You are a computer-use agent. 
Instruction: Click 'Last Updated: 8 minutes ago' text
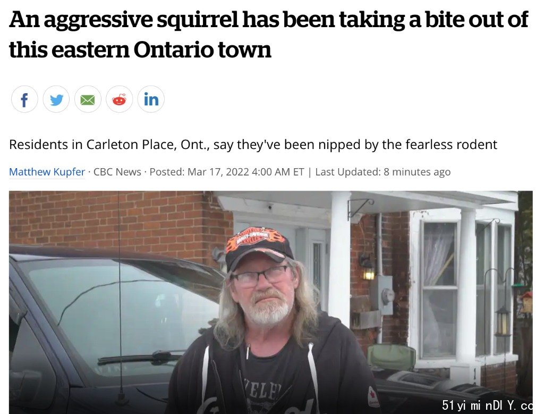click(382, 172)
